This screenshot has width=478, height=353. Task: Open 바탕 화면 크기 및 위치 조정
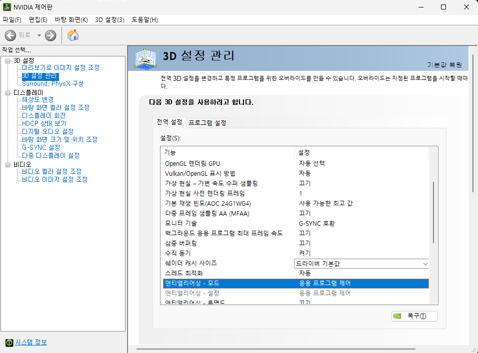click(59, 139)
